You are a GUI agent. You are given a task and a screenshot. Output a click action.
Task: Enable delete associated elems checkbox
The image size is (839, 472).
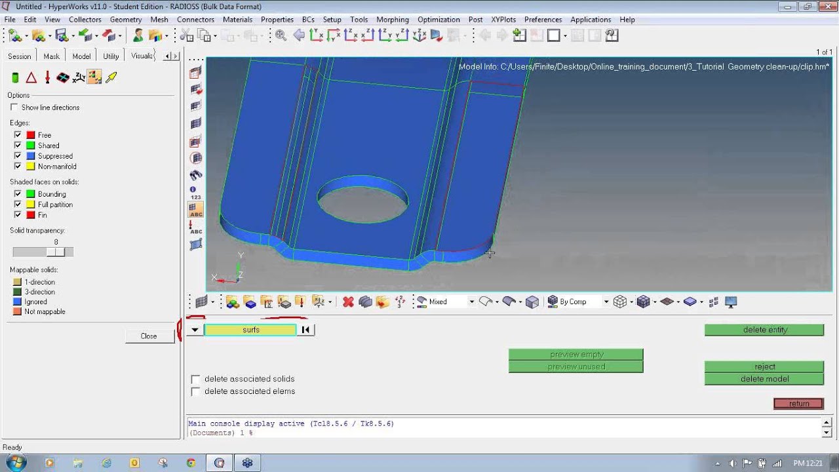195,391
